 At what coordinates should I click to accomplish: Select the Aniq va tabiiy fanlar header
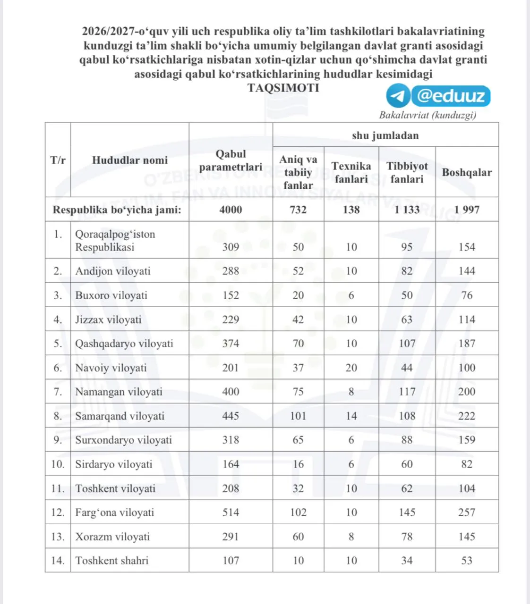pyautogui.click(x=298, y=172)
